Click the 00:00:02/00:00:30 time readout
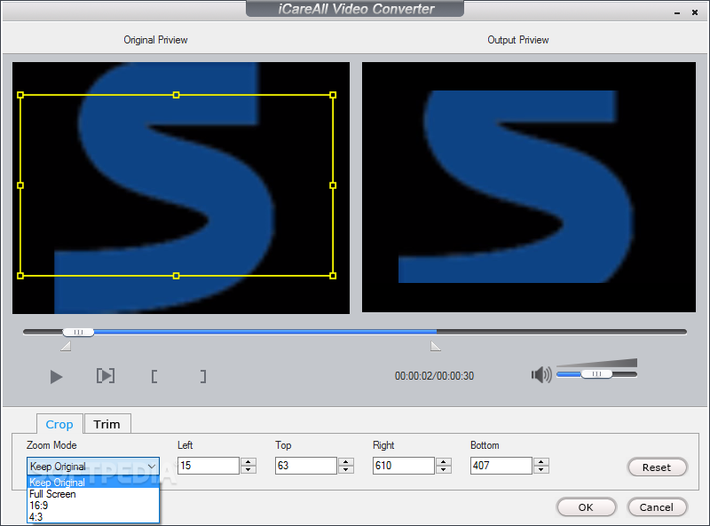This screenshot has width=710, height=526. 434,376
